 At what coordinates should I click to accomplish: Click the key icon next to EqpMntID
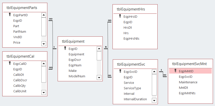(175, 71)
